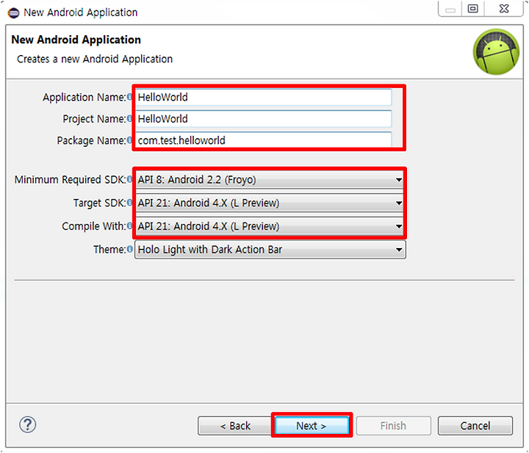Click the 'Minimum Required SDK:' label
529x453 pixels.
(71, 180)
